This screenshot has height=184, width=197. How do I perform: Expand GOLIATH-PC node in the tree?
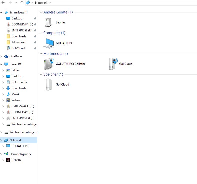pyautogui.click(x=3, y=146)
